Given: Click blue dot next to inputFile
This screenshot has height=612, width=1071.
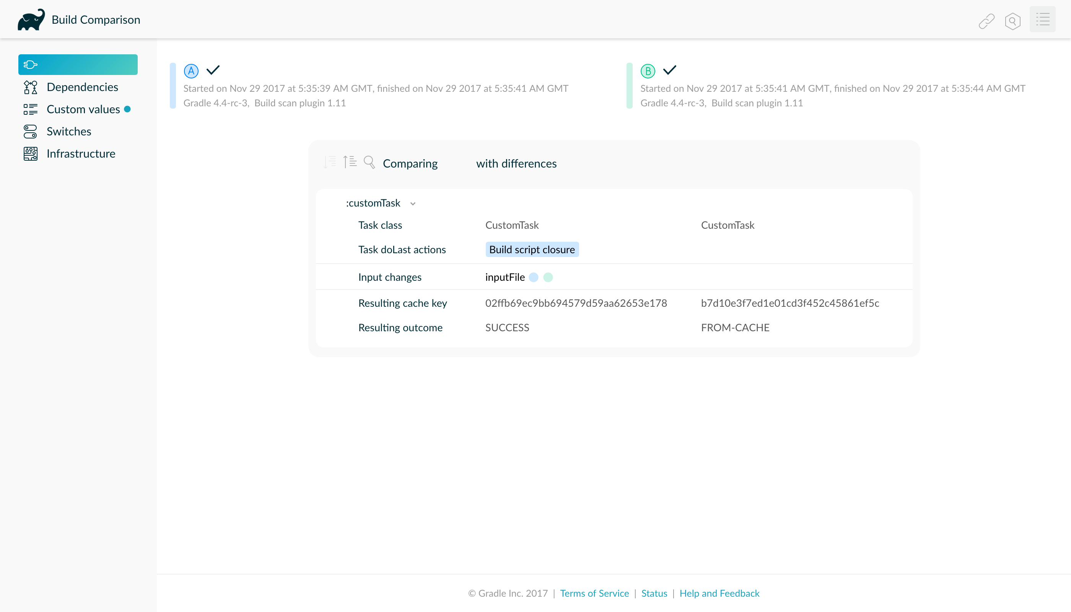Looking at the screenshot, I should pos(534,277).
